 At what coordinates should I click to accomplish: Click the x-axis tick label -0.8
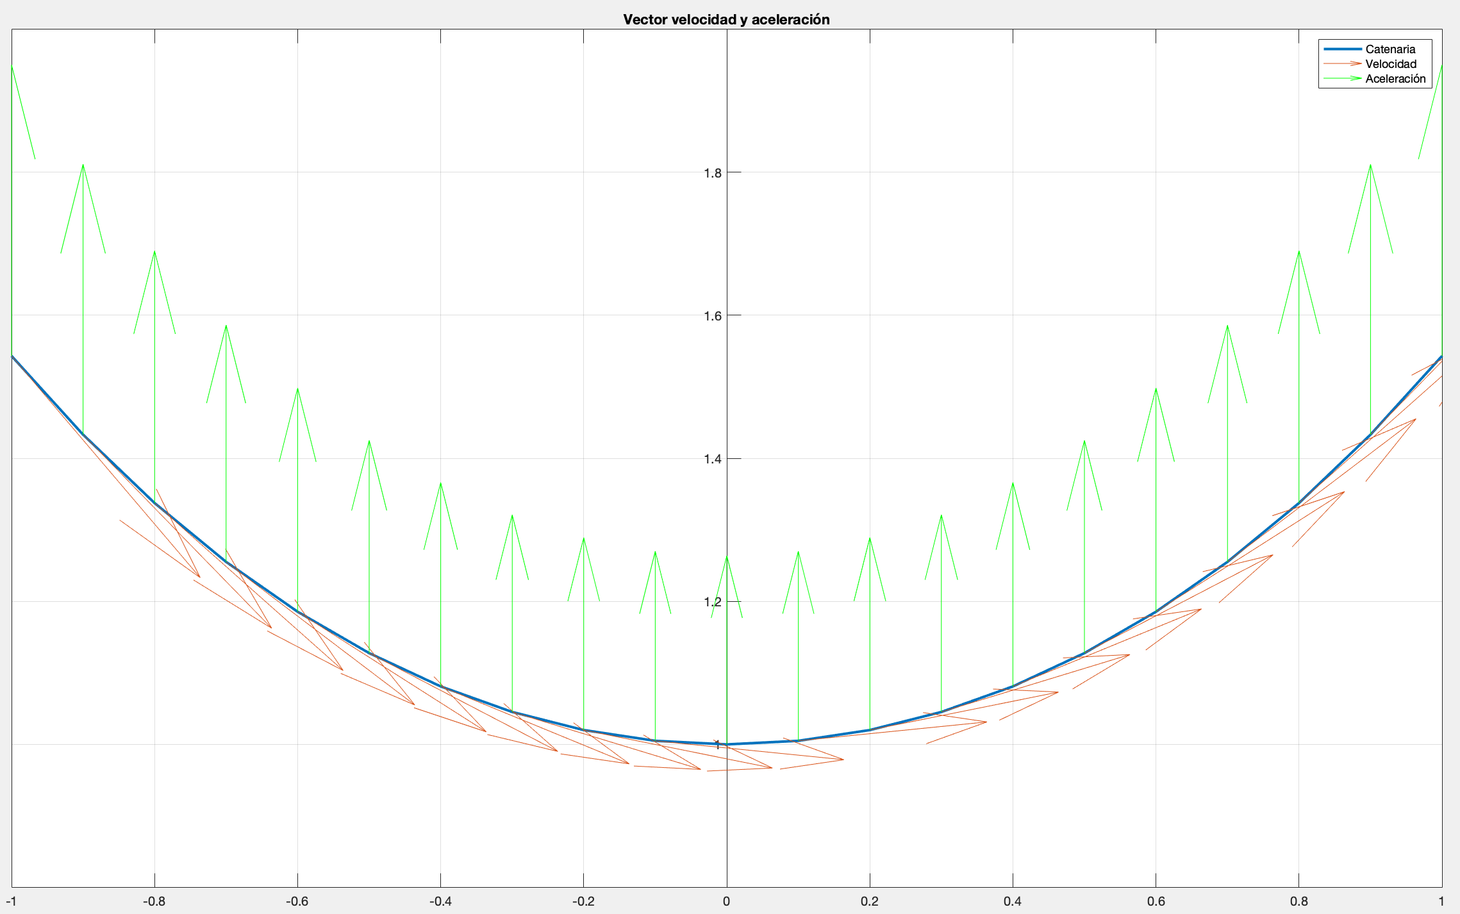(154, 901)
